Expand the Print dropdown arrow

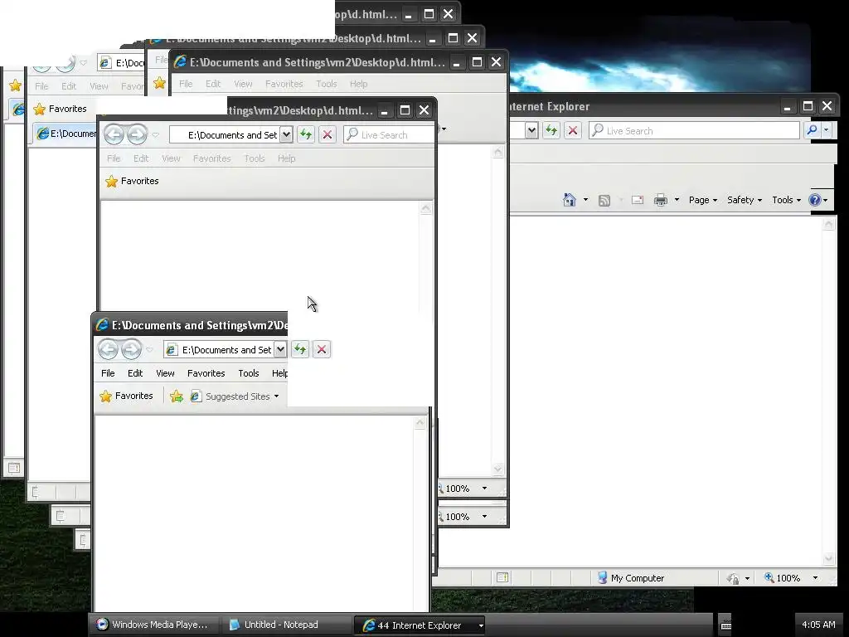click(x=677, y=200)
